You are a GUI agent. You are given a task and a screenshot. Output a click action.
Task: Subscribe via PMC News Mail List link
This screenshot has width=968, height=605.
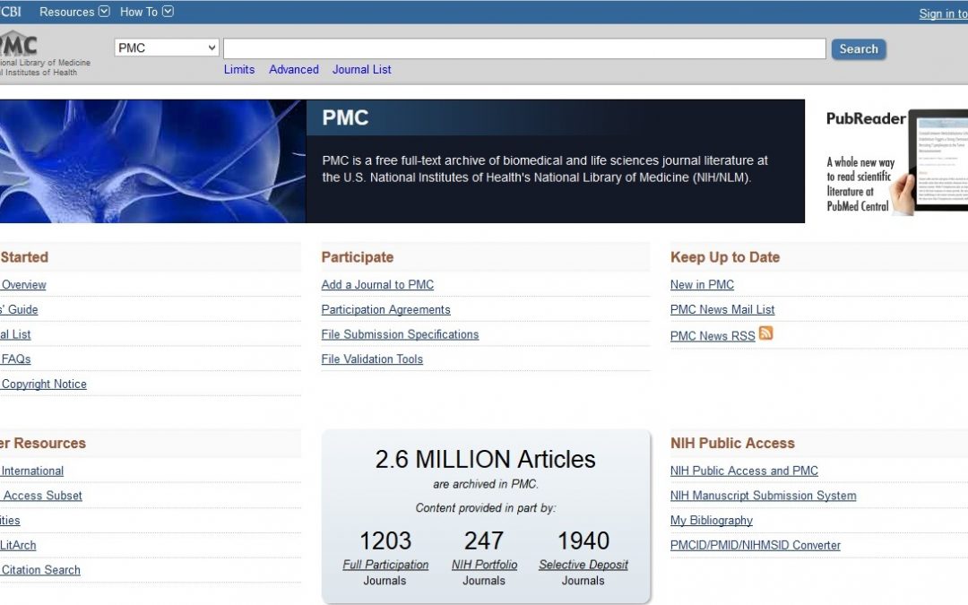pyautogui.click(x=722, y=309)
